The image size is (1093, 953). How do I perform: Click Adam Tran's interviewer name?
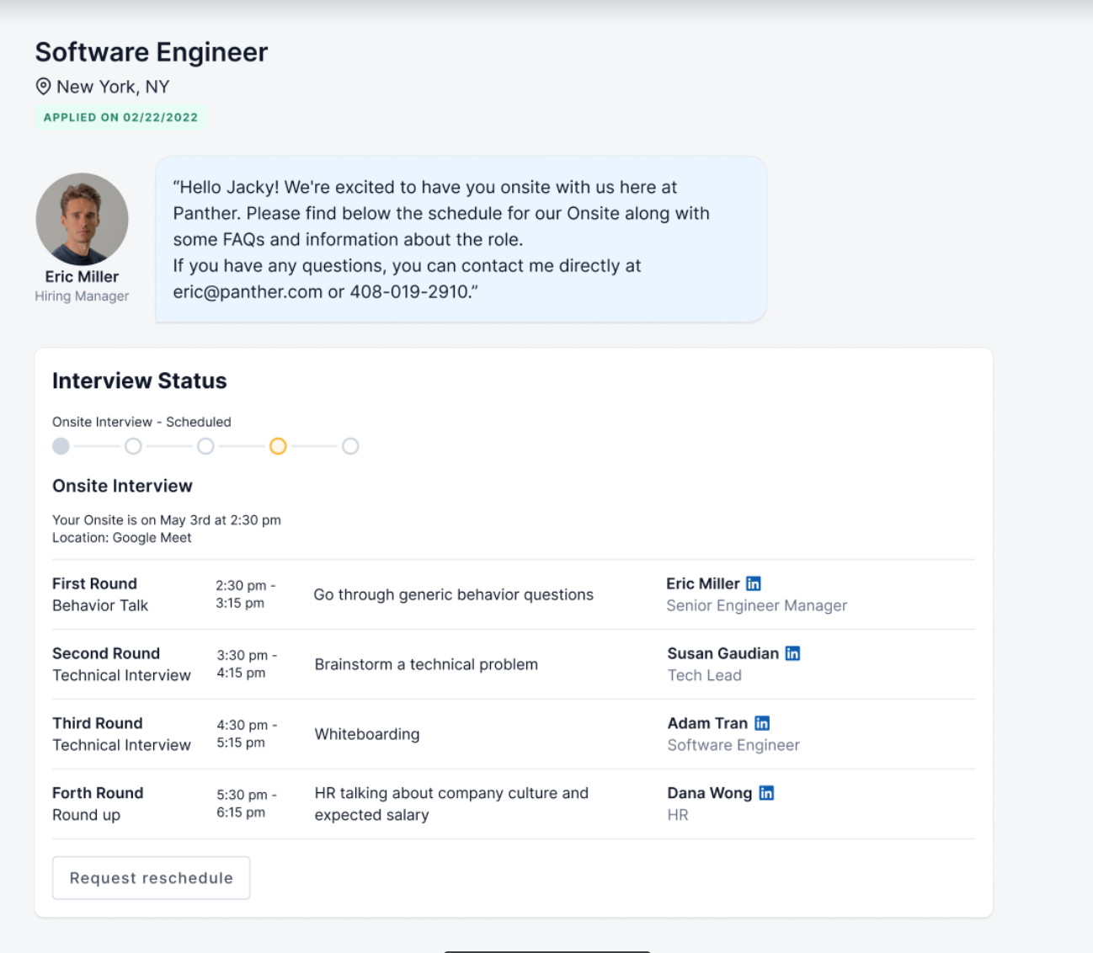(x=707, y=723)
